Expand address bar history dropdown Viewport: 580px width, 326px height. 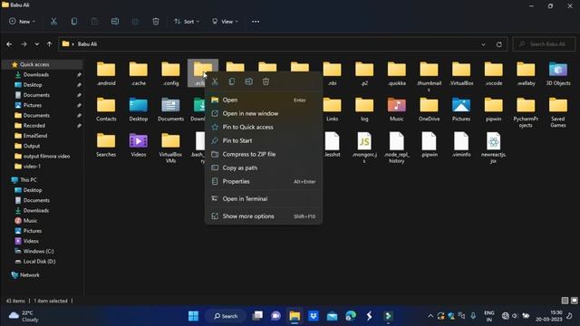pyautogui.click(x=483, y=44)
